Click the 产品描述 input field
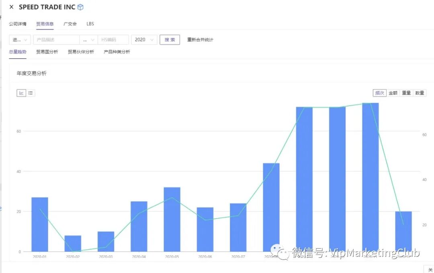 point(57,40)
